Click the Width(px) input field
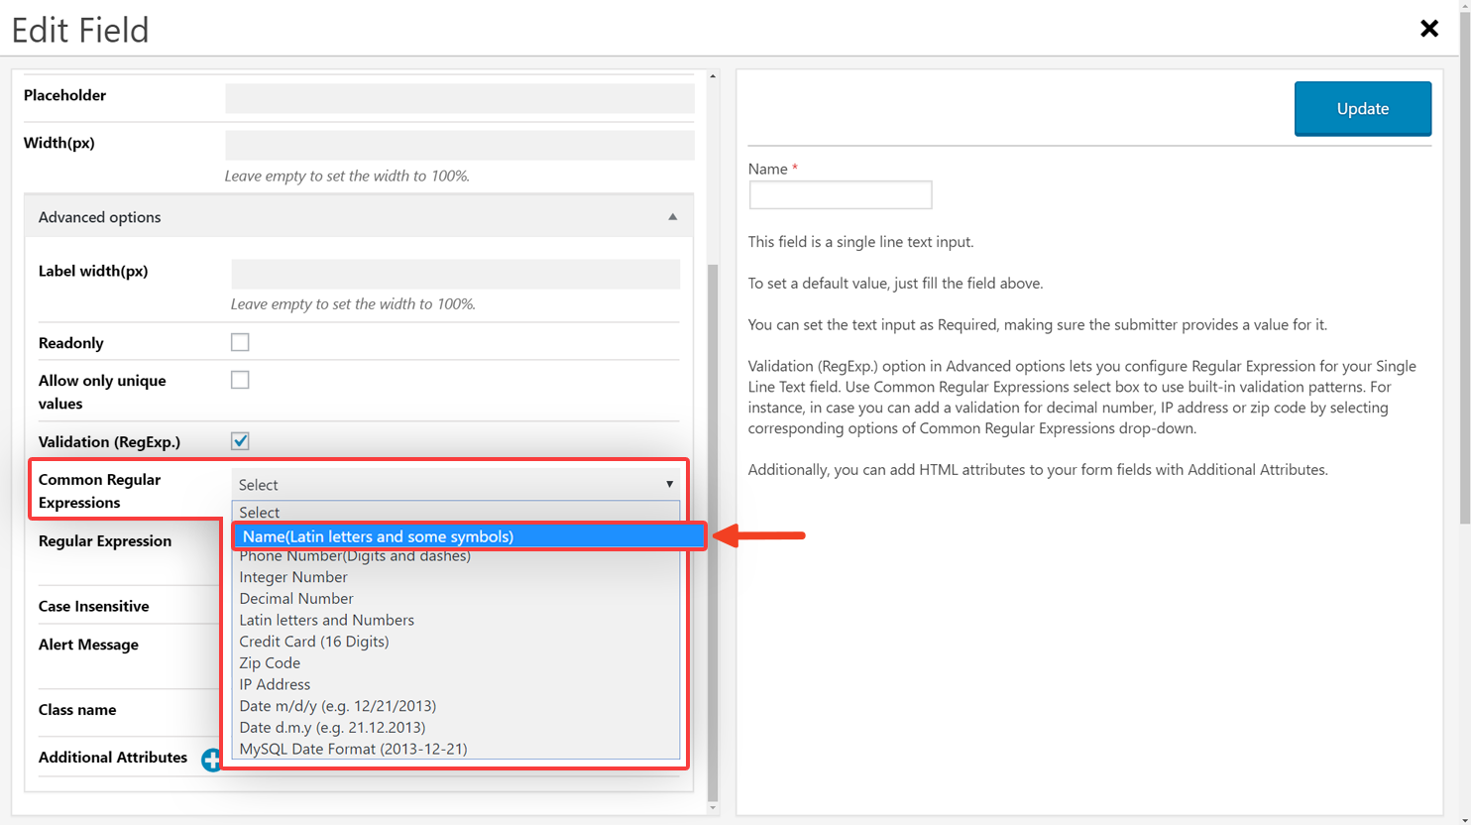This screenshot has width=1471, height=825. click(x=459, y=145)
